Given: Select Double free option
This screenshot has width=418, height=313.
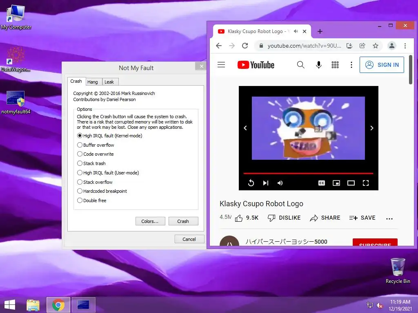Looking at the screenshot, I should click(x=91, y=201).
